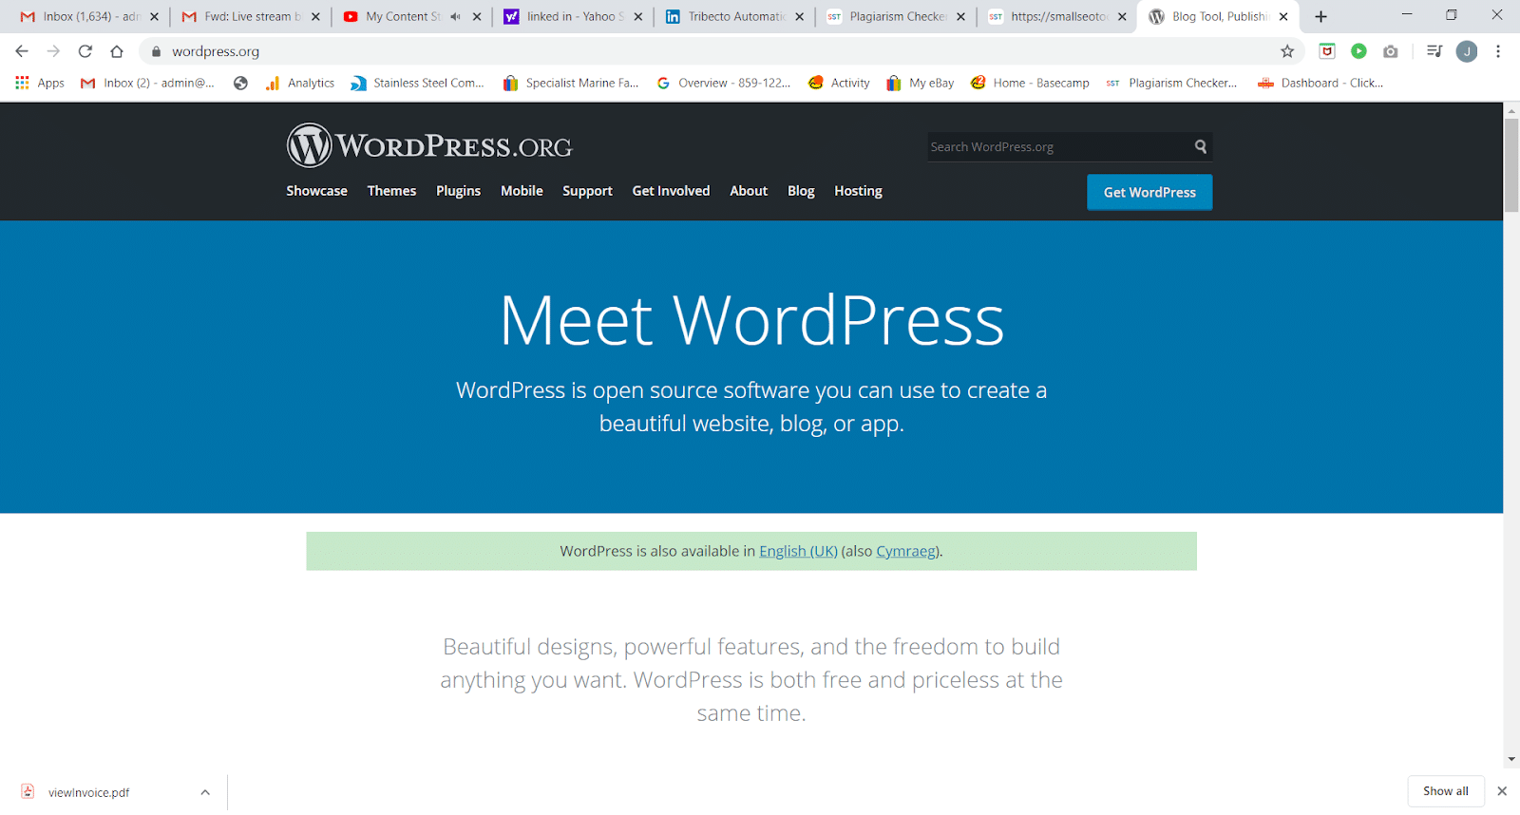Image resolution: width=1520 pixels, height=815 pixels.
Task: Go back with browser back arrow
Action: coord(22,51)
